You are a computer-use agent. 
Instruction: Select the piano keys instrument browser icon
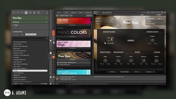coord(26,12)
